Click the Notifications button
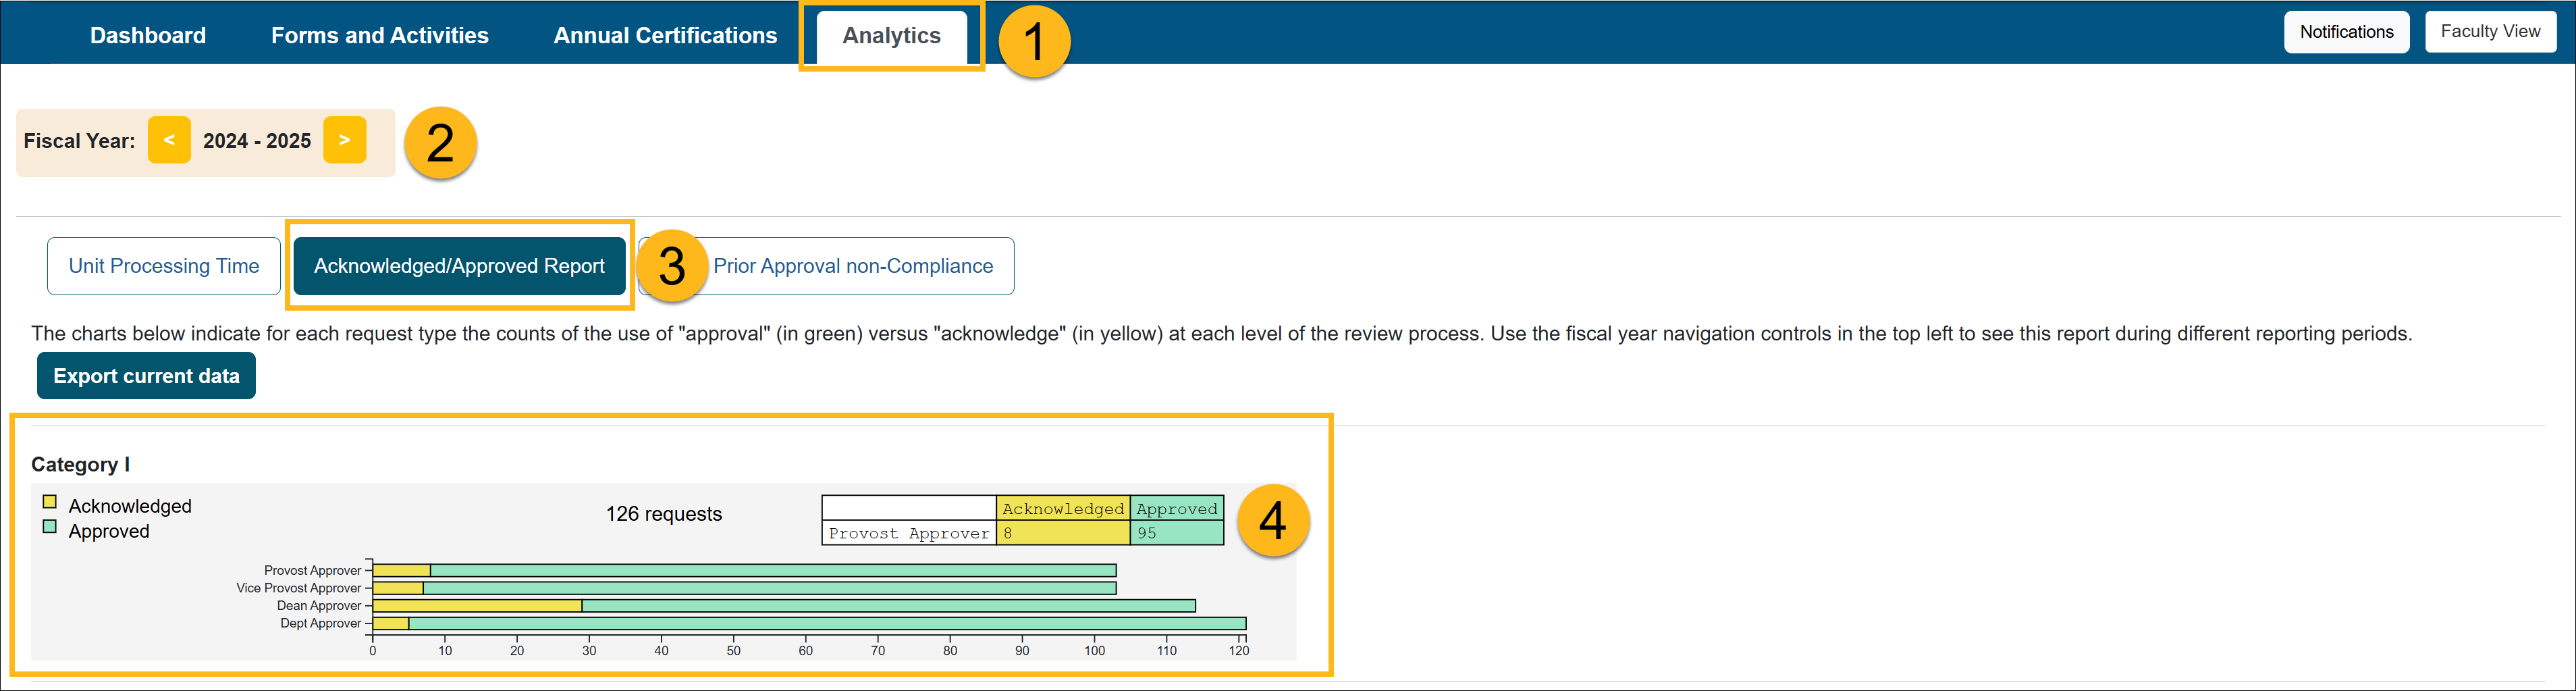Image resolution: width=2576 pixels, height=691 pixels. 2345,32
